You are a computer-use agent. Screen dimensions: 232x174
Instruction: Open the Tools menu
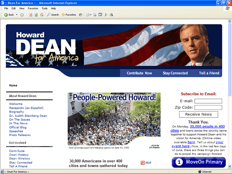coord(45,8)
